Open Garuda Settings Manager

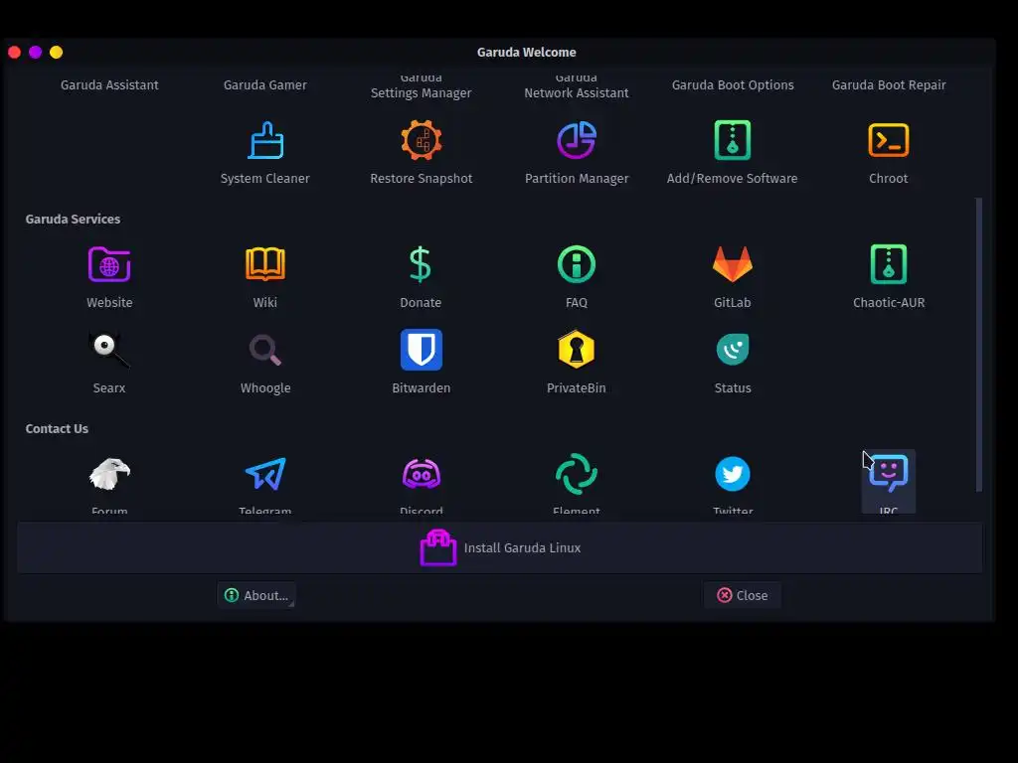click(421, 87)
